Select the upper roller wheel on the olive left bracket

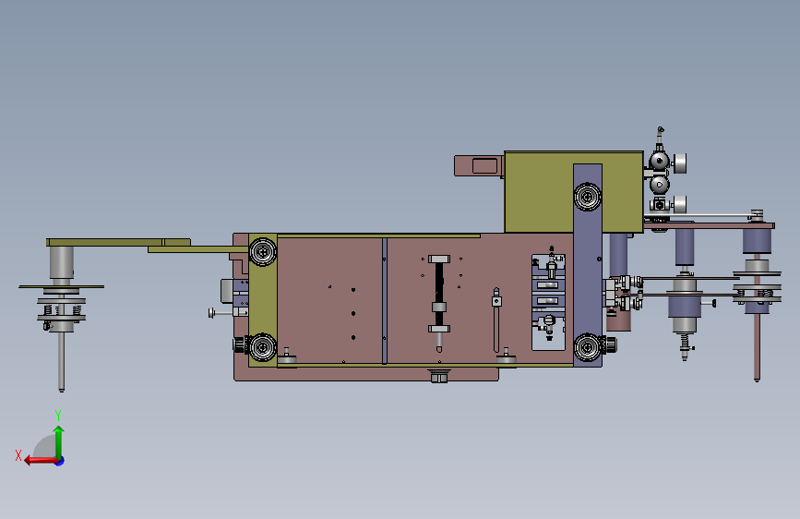pos(263,251)
